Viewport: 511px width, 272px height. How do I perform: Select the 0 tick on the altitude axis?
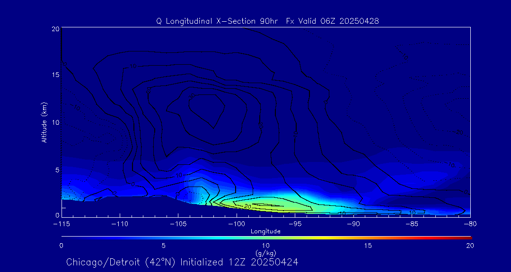(57, 215)
